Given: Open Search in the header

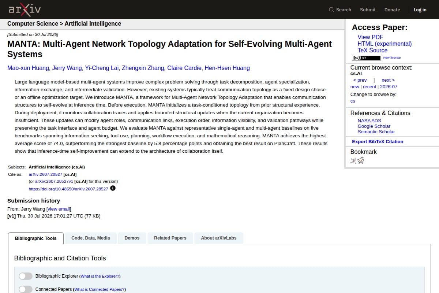Looking at the screenshot, I should pyautogui.click(x=340, y=10).
